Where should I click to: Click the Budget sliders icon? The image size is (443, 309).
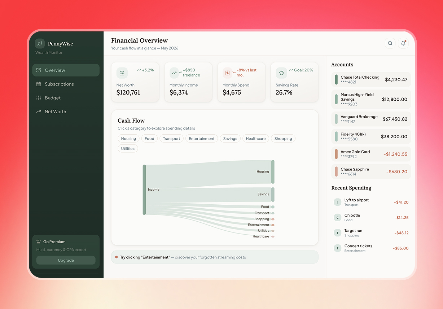tap(39, 98)
